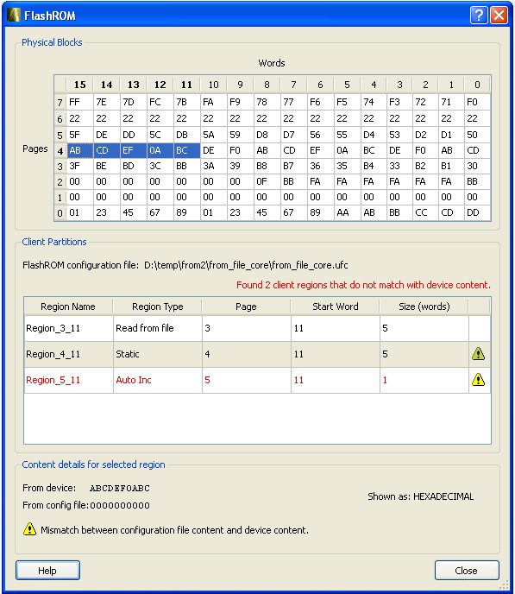Select the Region_3_11 row
515x594 pixels.
tap(257, 328)
